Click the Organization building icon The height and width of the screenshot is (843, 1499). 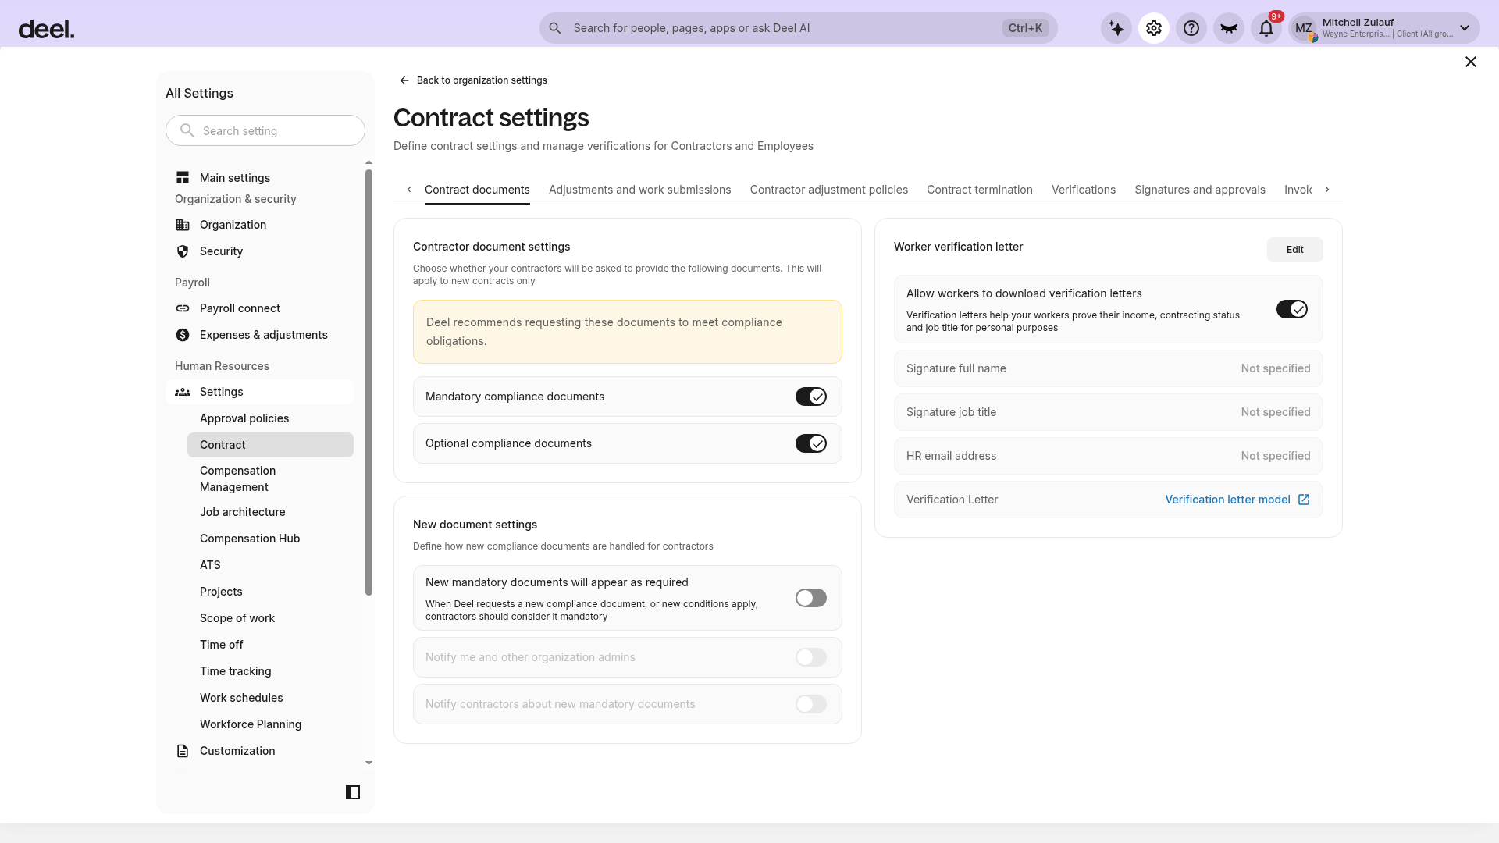click(183, 225)
